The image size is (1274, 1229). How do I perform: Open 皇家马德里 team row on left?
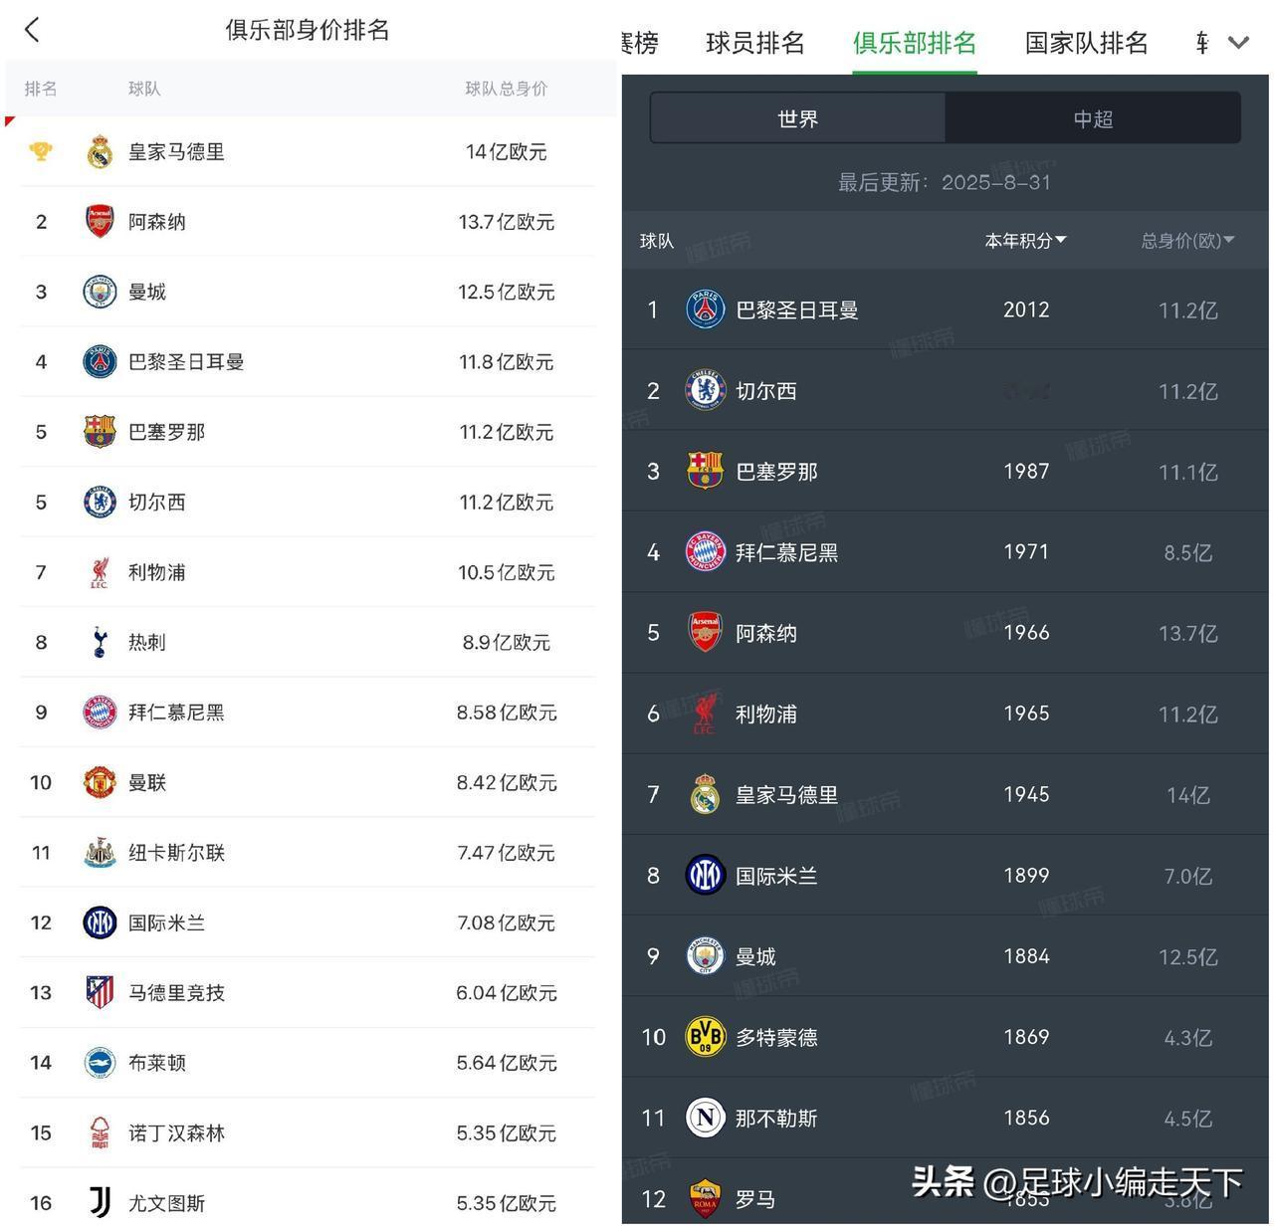tap(308, 151)
